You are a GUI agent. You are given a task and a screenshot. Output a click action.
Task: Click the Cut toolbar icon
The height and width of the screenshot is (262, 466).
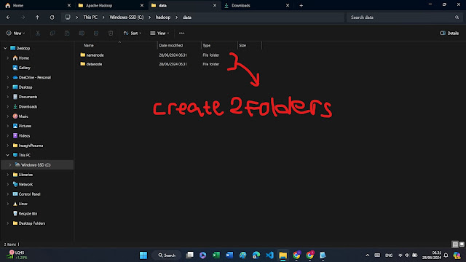(x=38, y=33)
